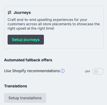Click the Journeys route icon

click(9, 12)
